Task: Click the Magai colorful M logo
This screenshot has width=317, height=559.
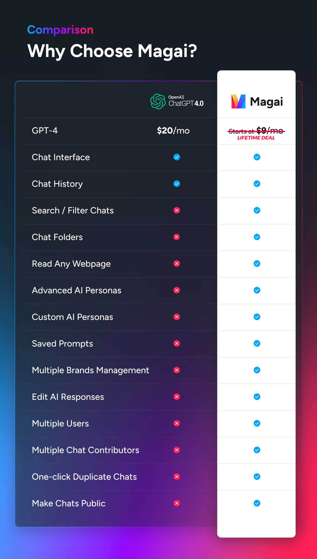Action: 238,101
